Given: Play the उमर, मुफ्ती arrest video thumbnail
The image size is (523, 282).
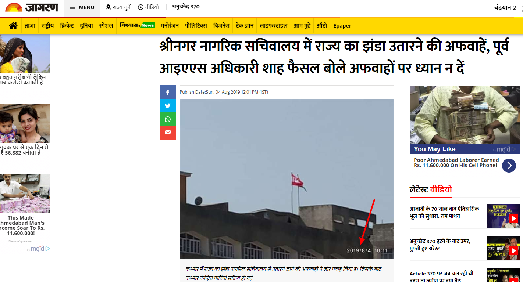Looking at the screenshot, I should 503,248.
